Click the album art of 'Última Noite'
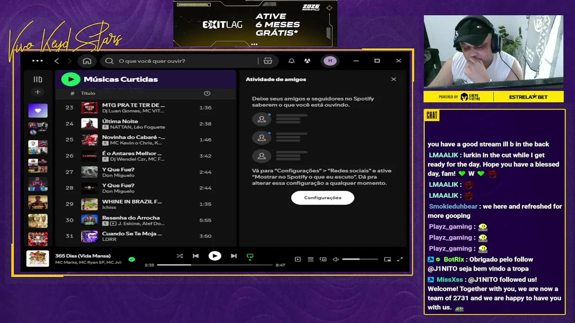Image resolution: width=575 pixels, height=323 pixels. click(89, 124)
